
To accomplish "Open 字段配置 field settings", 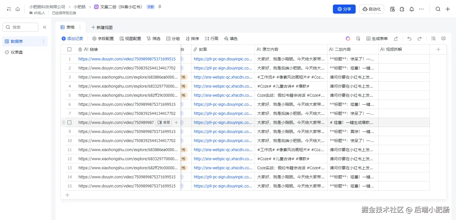I will click(x=103, y=39).
